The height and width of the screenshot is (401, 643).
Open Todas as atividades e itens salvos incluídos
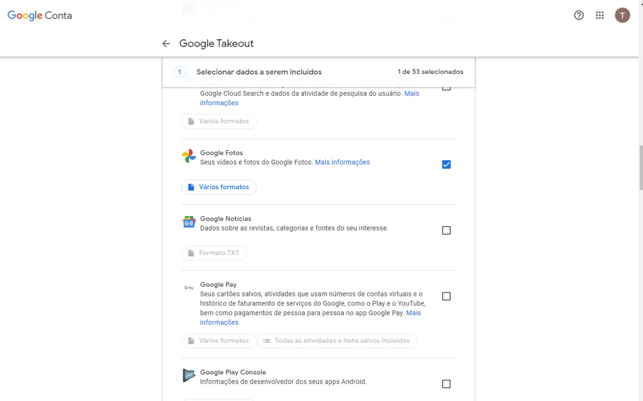click(337, 341)
